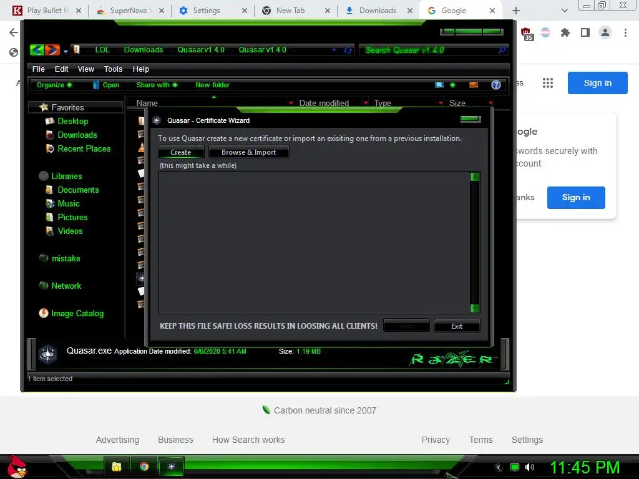The width and height of the screenshot is (639, 479).
Task: Click the Open toolbar button
Action: coord(106,85)
